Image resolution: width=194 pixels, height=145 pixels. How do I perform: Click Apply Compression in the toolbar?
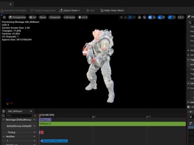tap(43, 10)
